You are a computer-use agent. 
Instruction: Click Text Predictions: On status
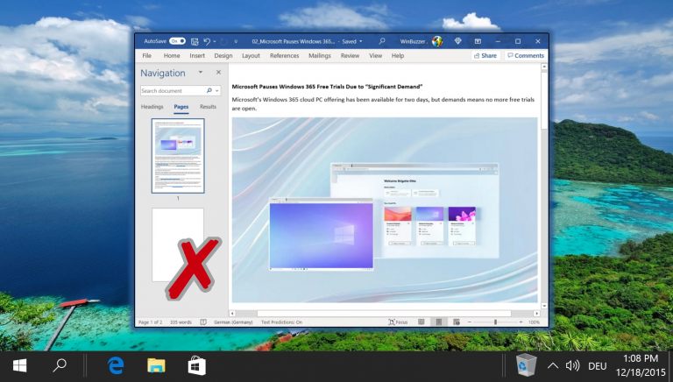pyautogui.click(x=281, y=322)
